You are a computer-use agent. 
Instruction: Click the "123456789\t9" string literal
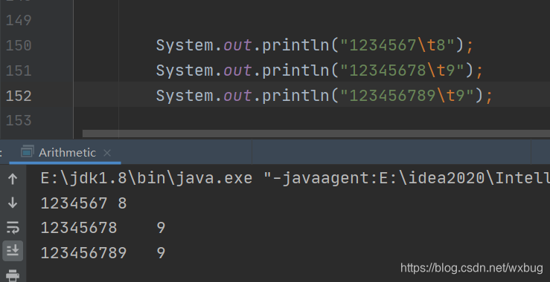407,96
